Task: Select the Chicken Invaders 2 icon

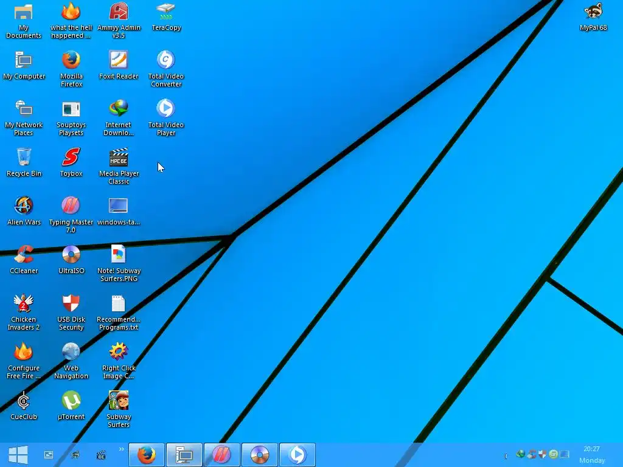Action: pyautogui.click(x=24, y=313)
